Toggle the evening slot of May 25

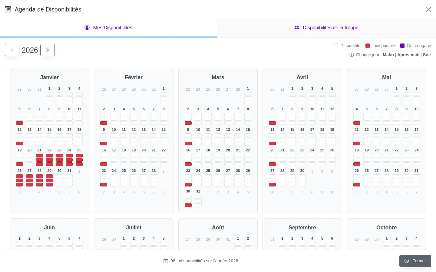357,185
